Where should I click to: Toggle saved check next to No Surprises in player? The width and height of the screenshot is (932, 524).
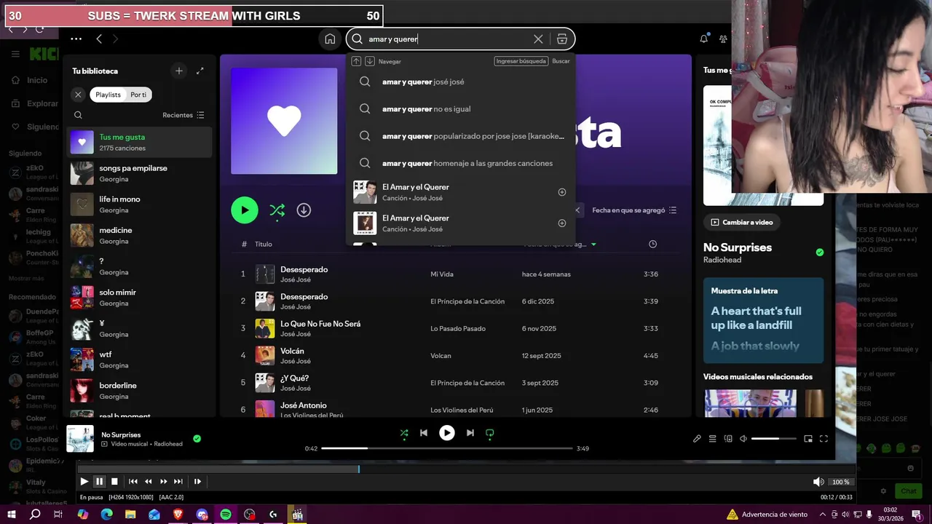[197, 439]
